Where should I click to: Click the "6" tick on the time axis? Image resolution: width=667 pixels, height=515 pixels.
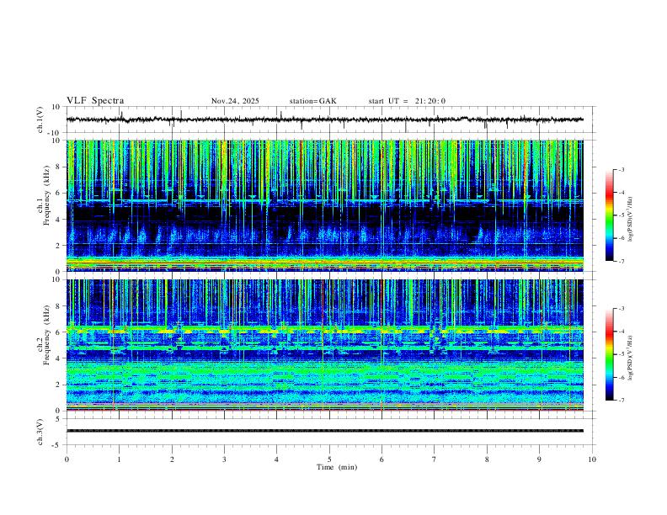click(382, 459)
